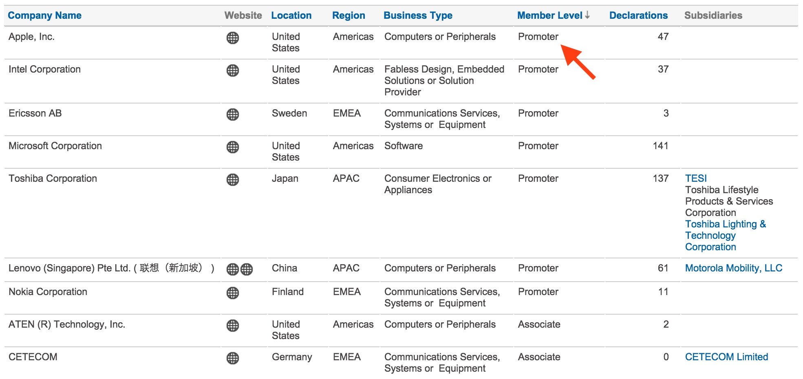
Task: Sort by Company Name column
Action: tap(44, 15)
